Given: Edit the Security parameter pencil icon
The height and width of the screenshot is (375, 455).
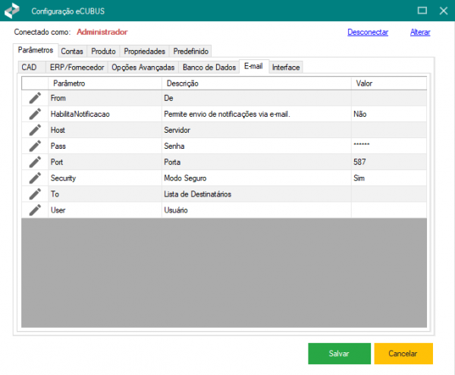Looking at the screenshot, I should point(35,178).
